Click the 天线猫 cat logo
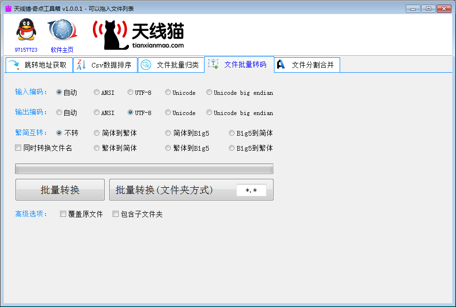456x307 pixels. point(138,34)
